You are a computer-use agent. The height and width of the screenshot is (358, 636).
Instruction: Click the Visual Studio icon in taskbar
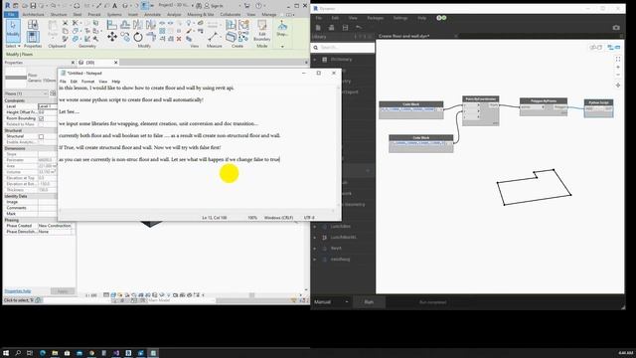click(116, 353)
